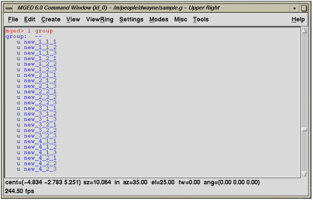Image resolution: width=313 pixels, height=200 pixels.
Task: Select the line 'u new_2_2_1'
Action: 37,92
